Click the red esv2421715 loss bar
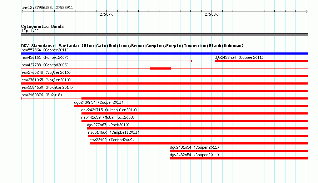The height and width of the screenshot is (183, 318). 195,113
